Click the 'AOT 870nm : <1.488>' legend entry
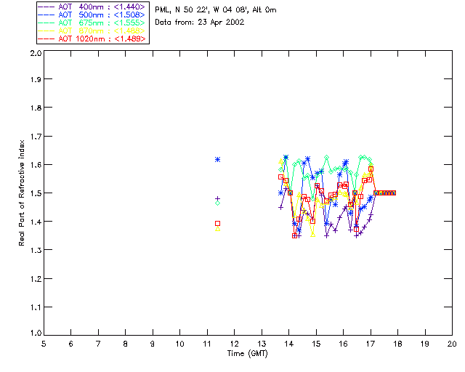This screenshot has height=372, width=465. click(92, 31)
